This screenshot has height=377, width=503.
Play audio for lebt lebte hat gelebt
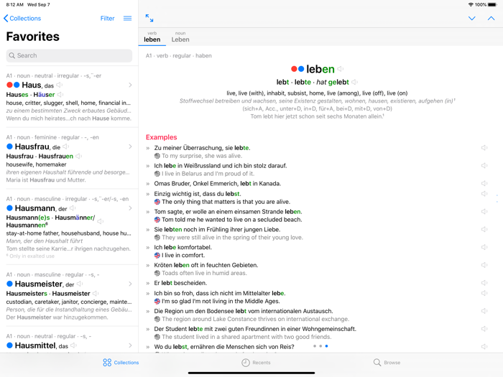tap(354, 82)
